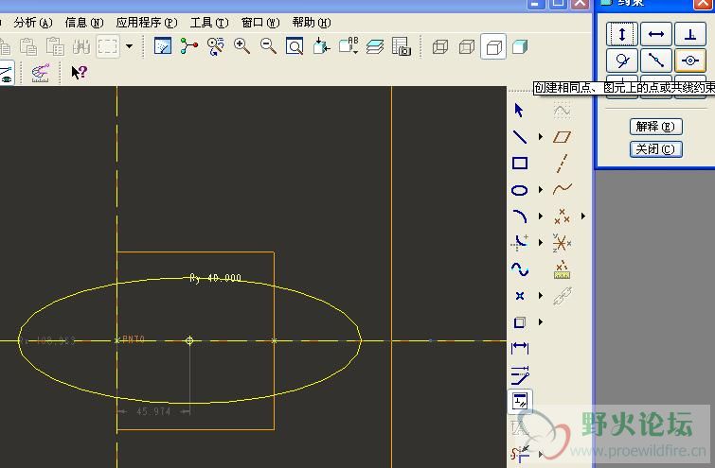Click the datum axis icon
715x468 pixels.
tap(562, 163)
